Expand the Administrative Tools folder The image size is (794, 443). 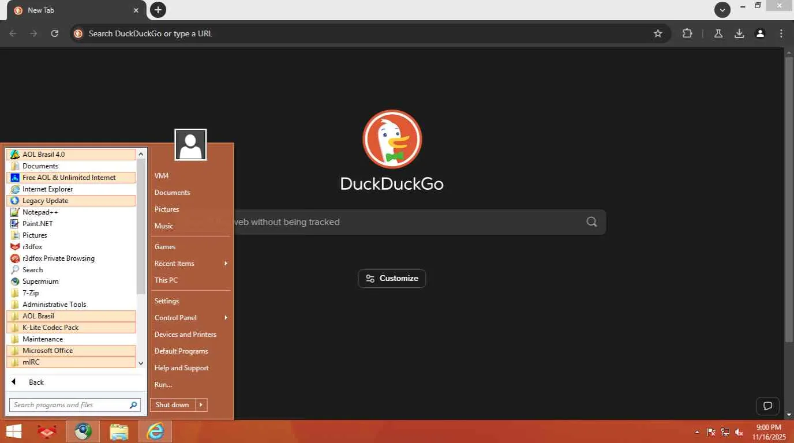(x=71, y=305)
